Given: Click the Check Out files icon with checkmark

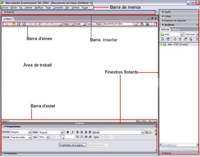Looking at the screenshot, I should pyautogui.click(x=186, y=39).
